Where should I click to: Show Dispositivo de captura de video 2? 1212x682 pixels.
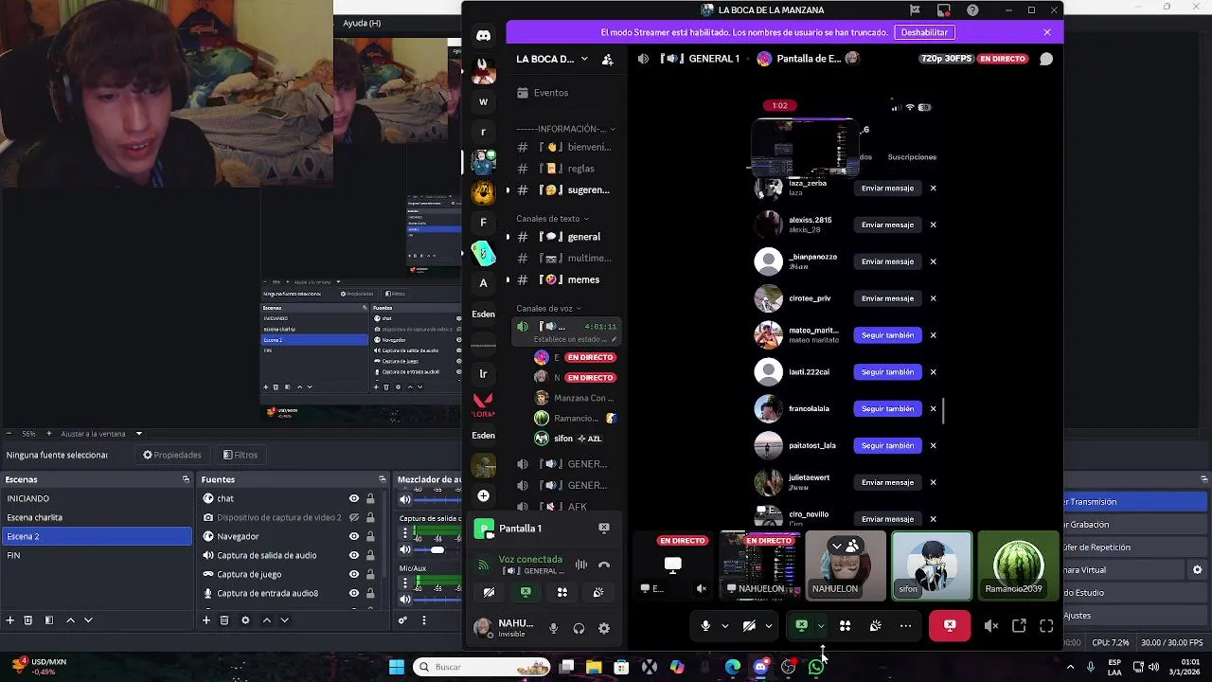(354, 517)
